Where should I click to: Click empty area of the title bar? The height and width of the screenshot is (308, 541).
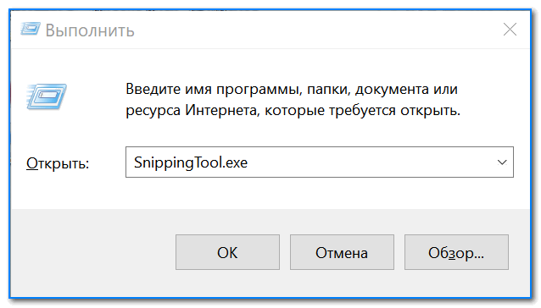click(x=310, y=30)
